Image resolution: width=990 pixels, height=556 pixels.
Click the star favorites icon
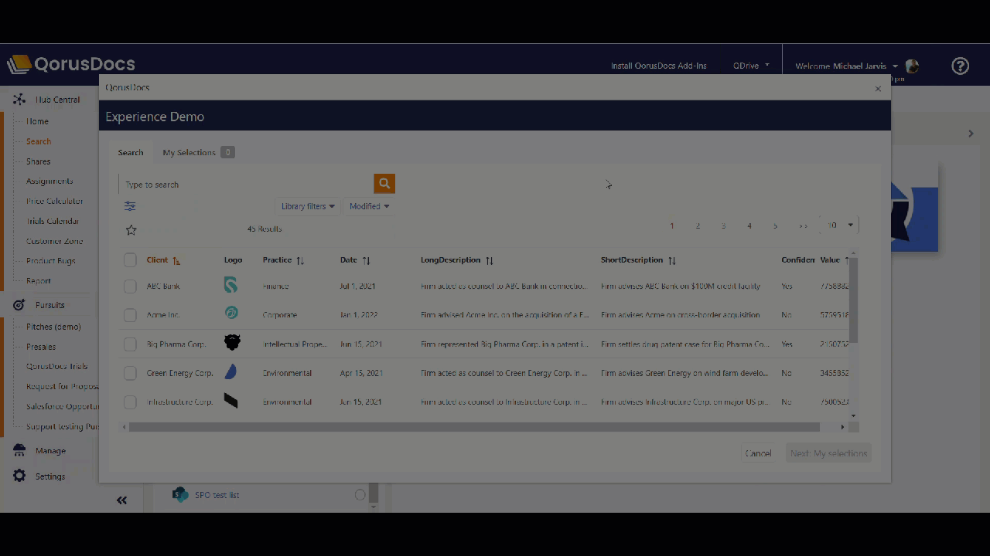[x=131, y=229]
